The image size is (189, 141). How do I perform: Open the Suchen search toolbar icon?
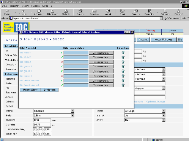80,11
